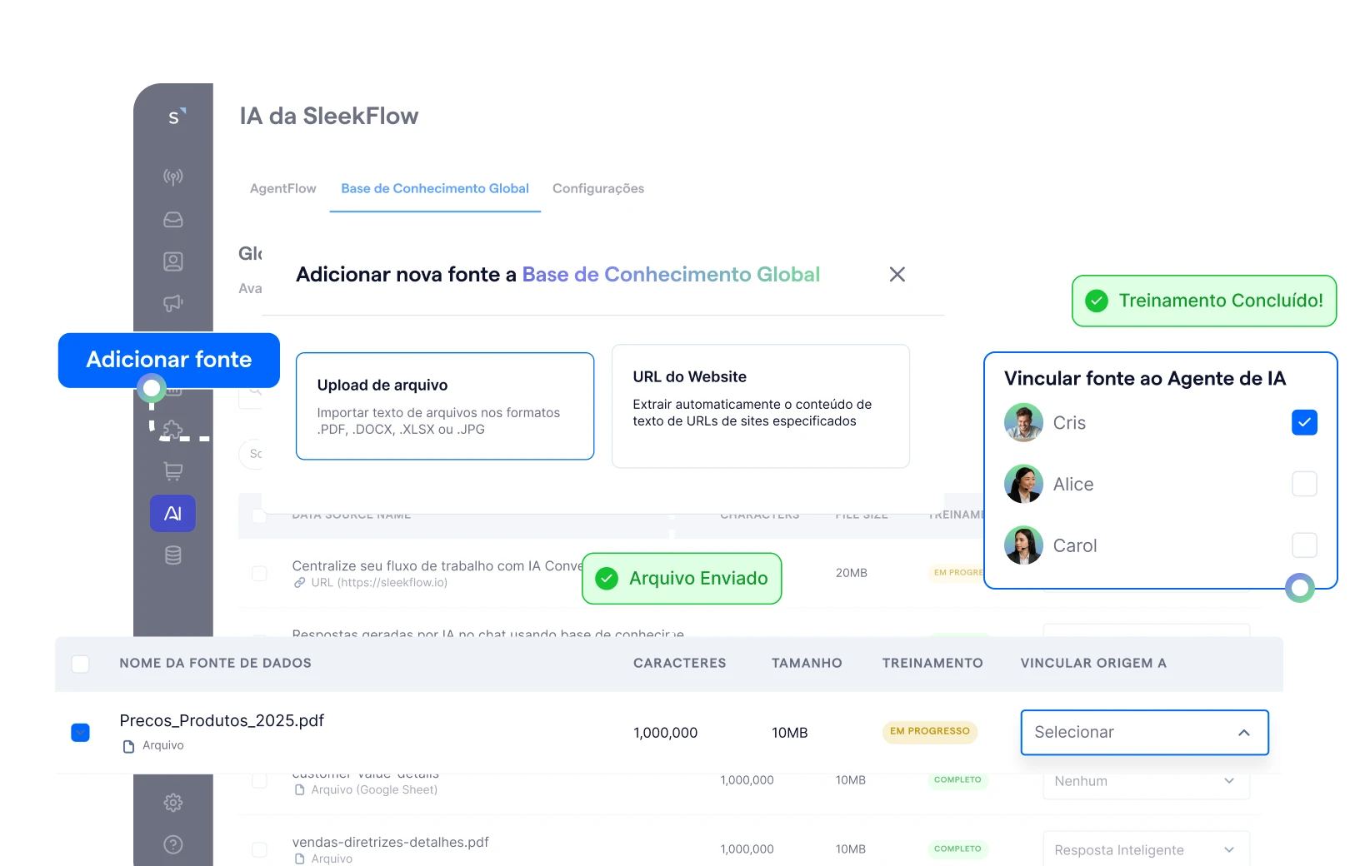The width and height of the screenshot is (1365, 866).
Task: Open the Selecionar dropdown for Precos_Produtos_2025.pdf
Action: (x=1144, y=733)
